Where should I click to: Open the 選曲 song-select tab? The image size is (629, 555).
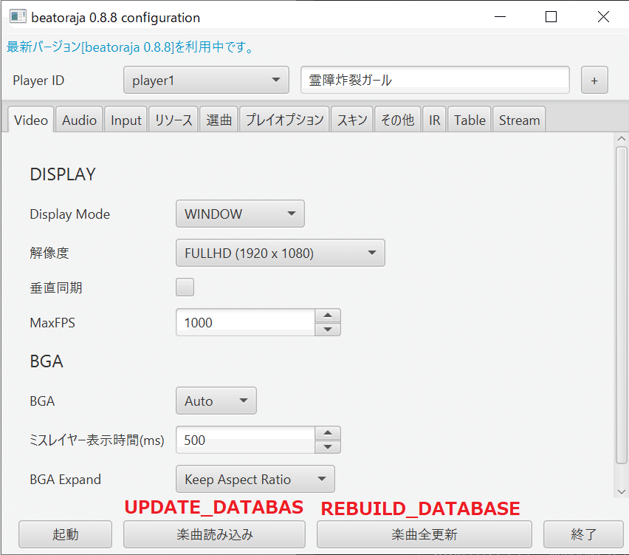point(219,119)
